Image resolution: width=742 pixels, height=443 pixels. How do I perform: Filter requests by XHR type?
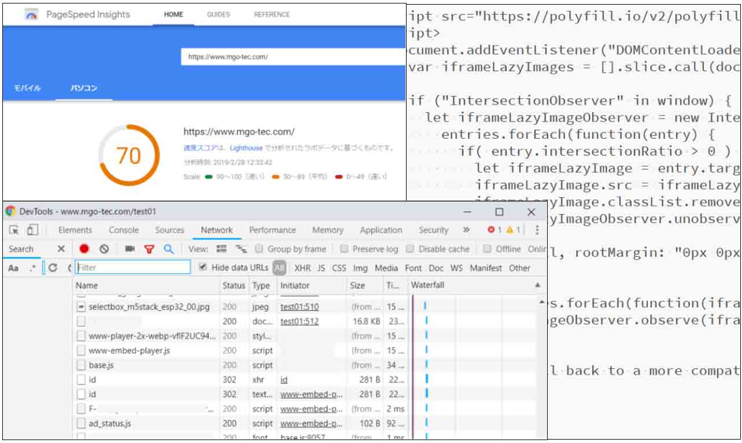click(x=302, y=268)
